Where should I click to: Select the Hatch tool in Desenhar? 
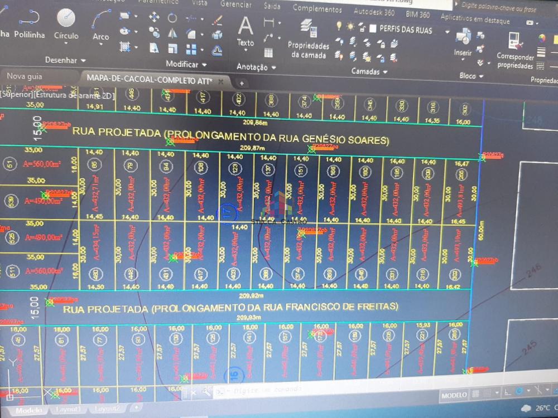point(124,47)
